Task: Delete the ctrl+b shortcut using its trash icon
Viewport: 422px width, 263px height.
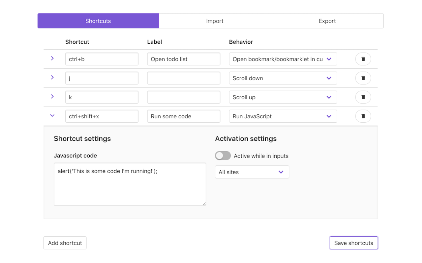Action: [363, 59]
